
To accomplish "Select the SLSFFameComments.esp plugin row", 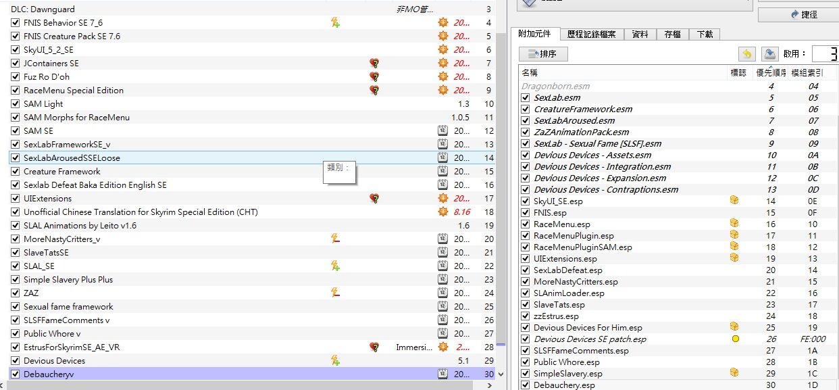I will pyautogui.click(x=678, y=350).
